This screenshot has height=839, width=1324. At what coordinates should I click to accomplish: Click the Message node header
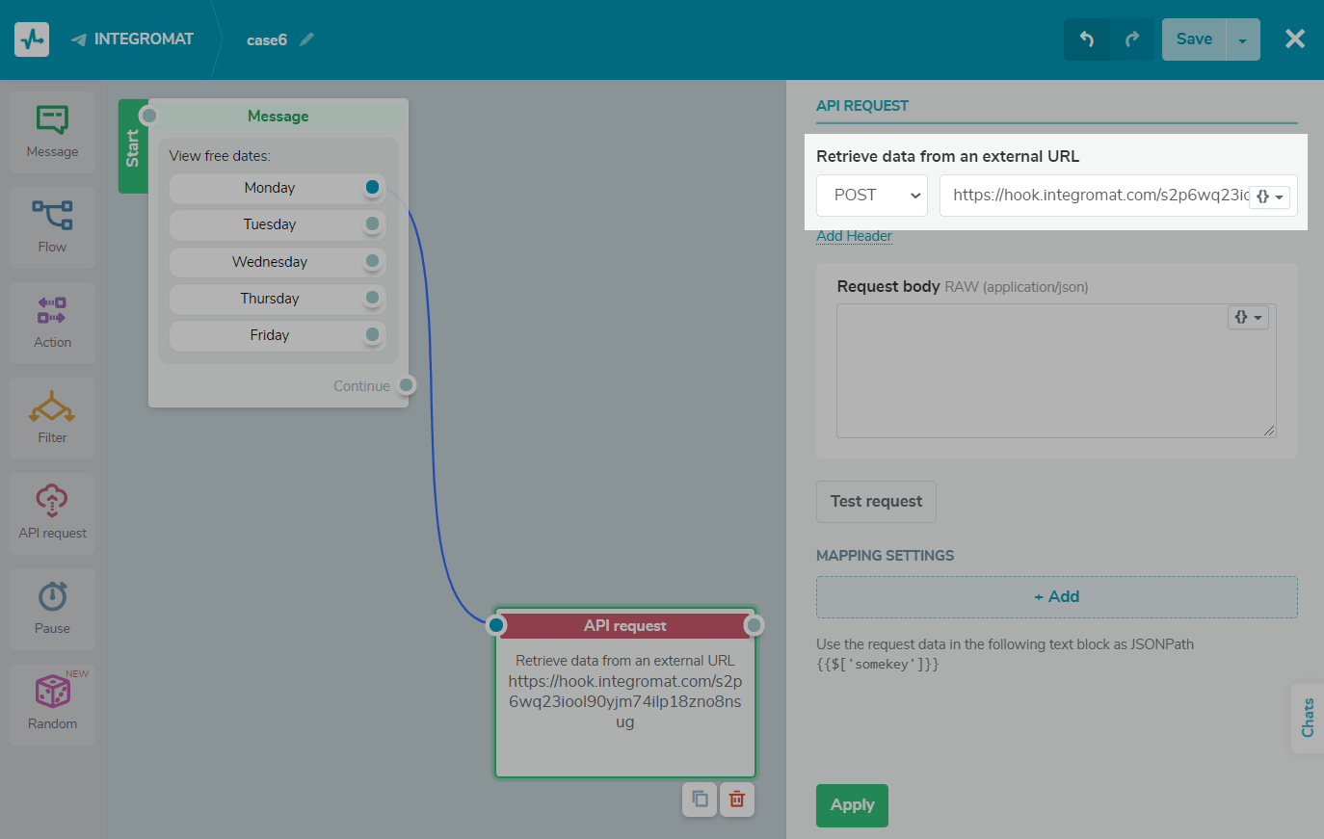pos(278,116)
